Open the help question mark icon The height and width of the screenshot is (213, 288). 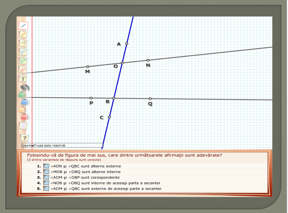(24, 137)
